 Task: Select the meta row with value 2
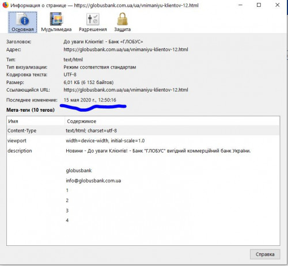pos(143,200)
